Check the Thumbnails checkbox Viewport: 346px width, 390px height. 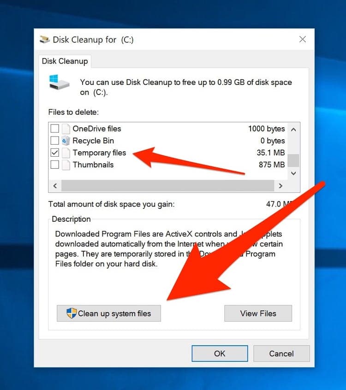point(55,165)
